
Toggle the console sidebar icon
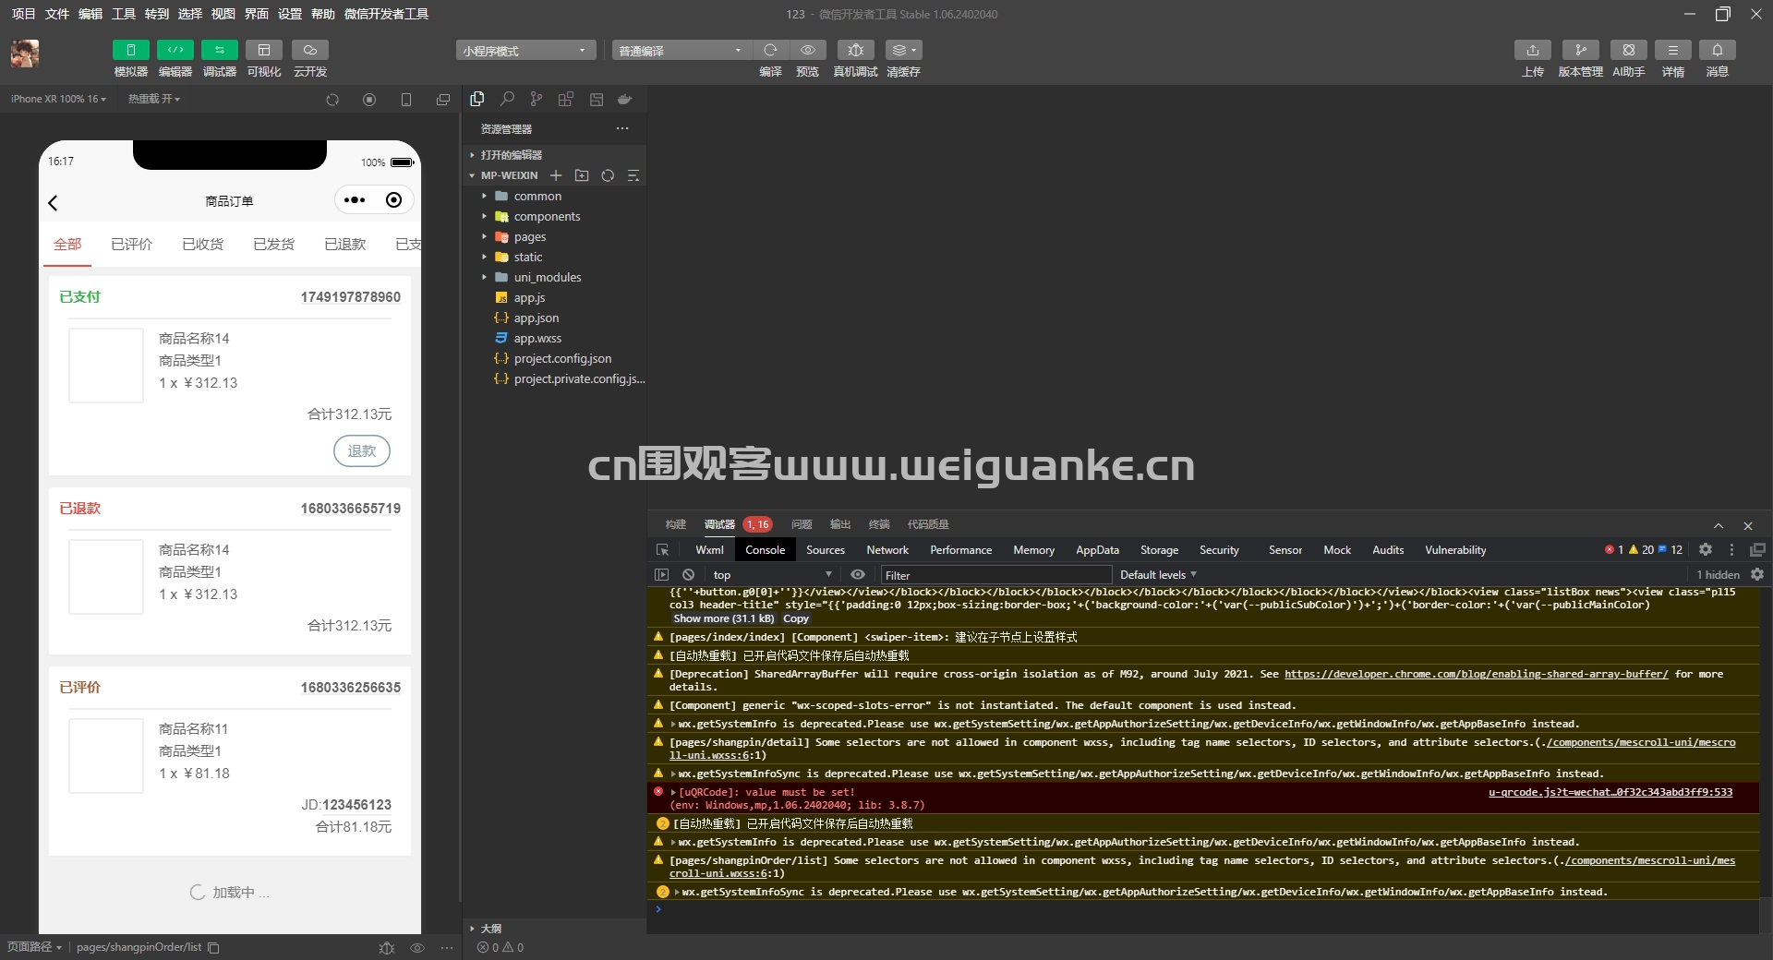(661, 574)
